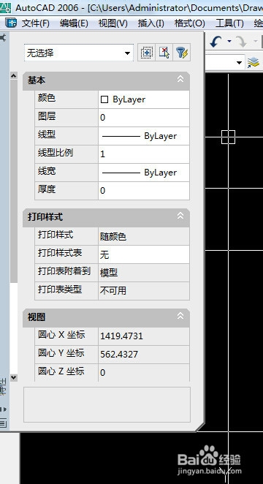Collapse the 基本 section
Viewport: 263px width, 484px height.
[x=180, y=79]
